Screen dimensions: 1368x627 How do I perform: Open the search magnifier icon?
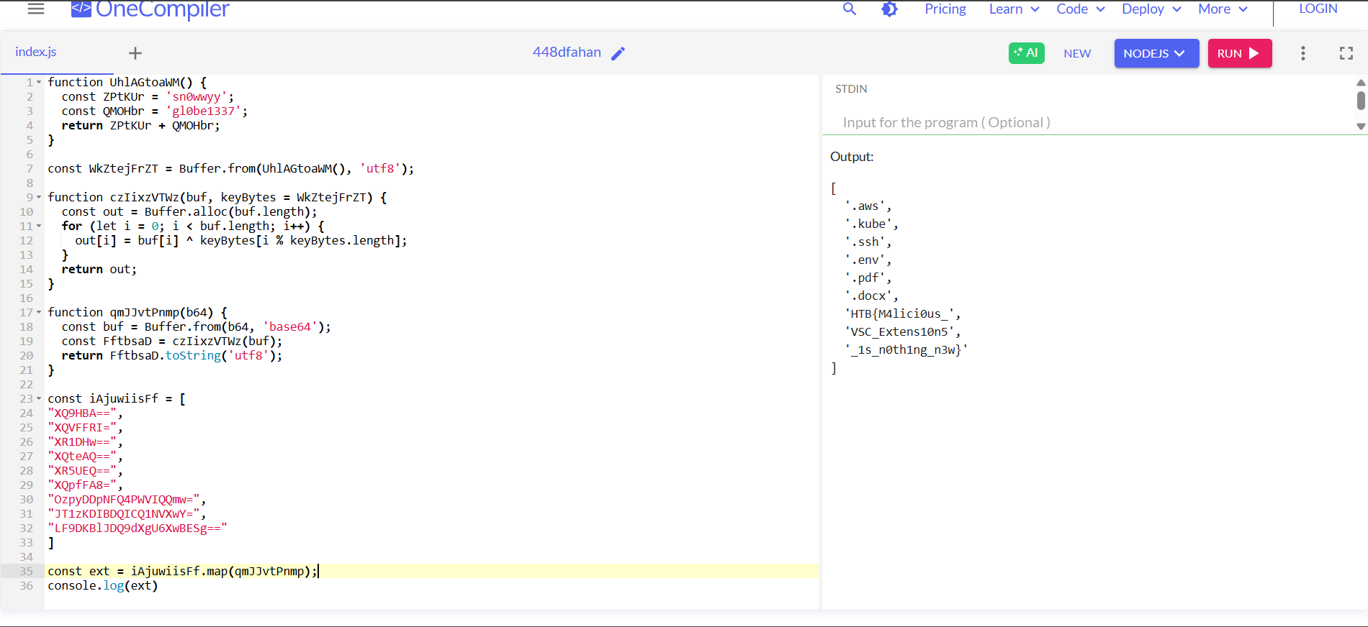click(x=850, y=9)
